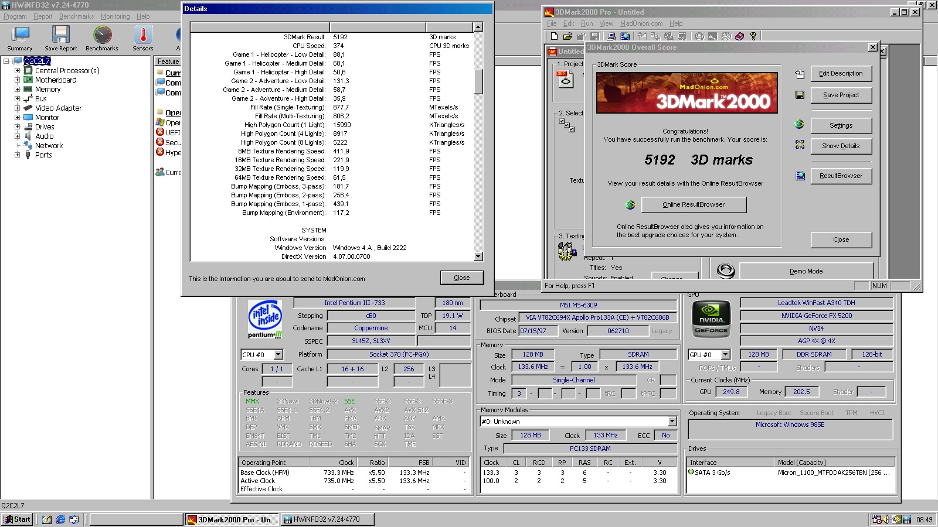Screen dimensions: 938x527
Task: Click the Summary icon in HWiNFO32 toolbar
Action: 19,35
